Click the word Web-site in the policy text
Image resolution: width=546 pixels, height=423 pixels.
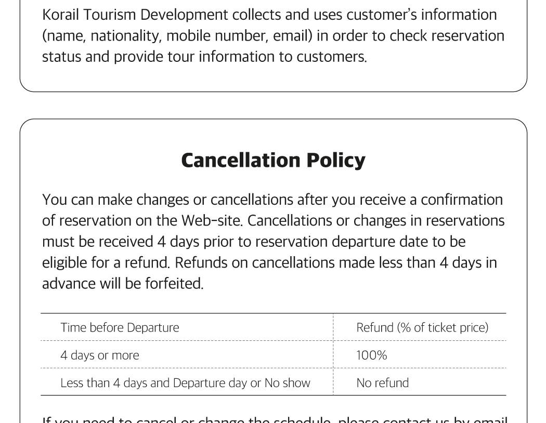211,221
